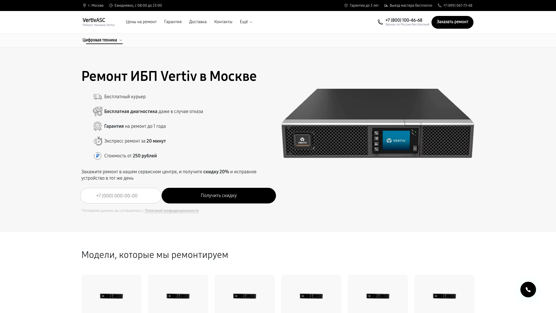Click the Звонок по России бесплатный text
Screen dimensions: 556x313
pyautogui.click(x=407, y=25)
